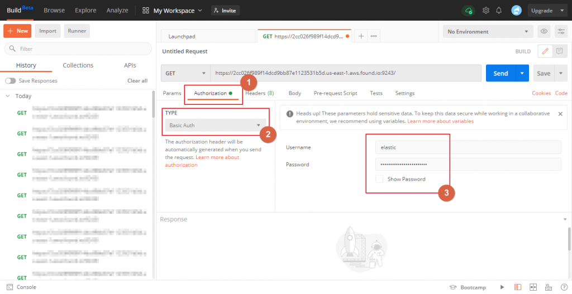This screenshot has height=294, width=572.
Task: Click the Upgrade button
Action: coord(542,11)
